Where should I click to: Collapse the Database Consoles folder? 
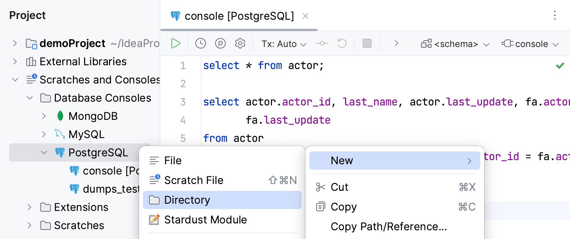pyautogui.click(x=30, y=98)
